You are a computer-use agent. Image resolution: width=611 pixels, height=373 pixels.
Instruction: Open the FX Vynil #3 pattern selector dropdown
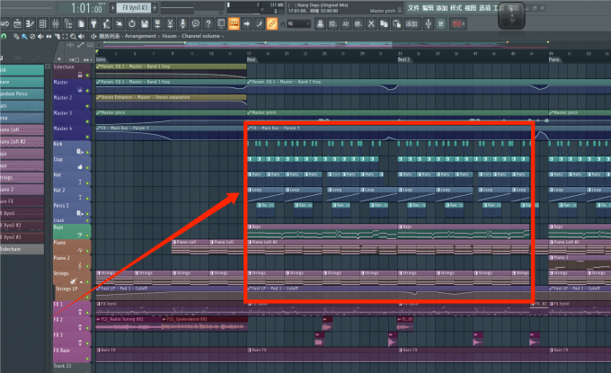point(136,8)
